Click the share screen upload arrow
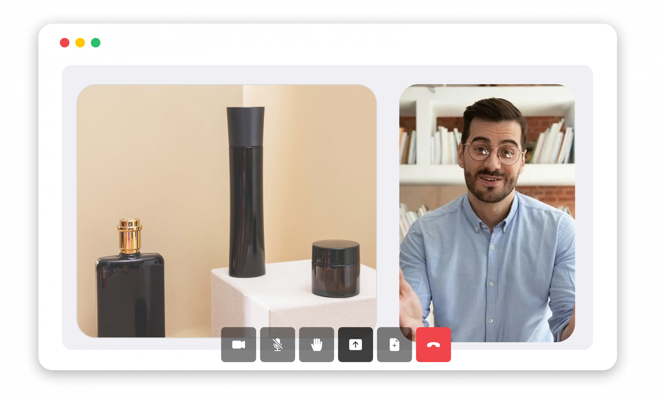Screen dimensions: 661x401 (355, 345)
